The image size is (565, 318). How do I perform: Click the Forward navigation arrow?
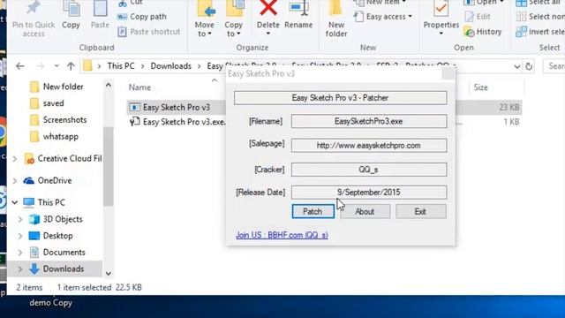pos(40,66)
